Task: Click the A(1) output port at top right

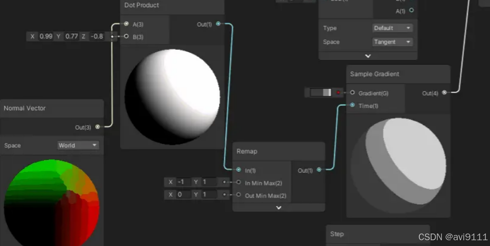Action: [x=412, y=10]
